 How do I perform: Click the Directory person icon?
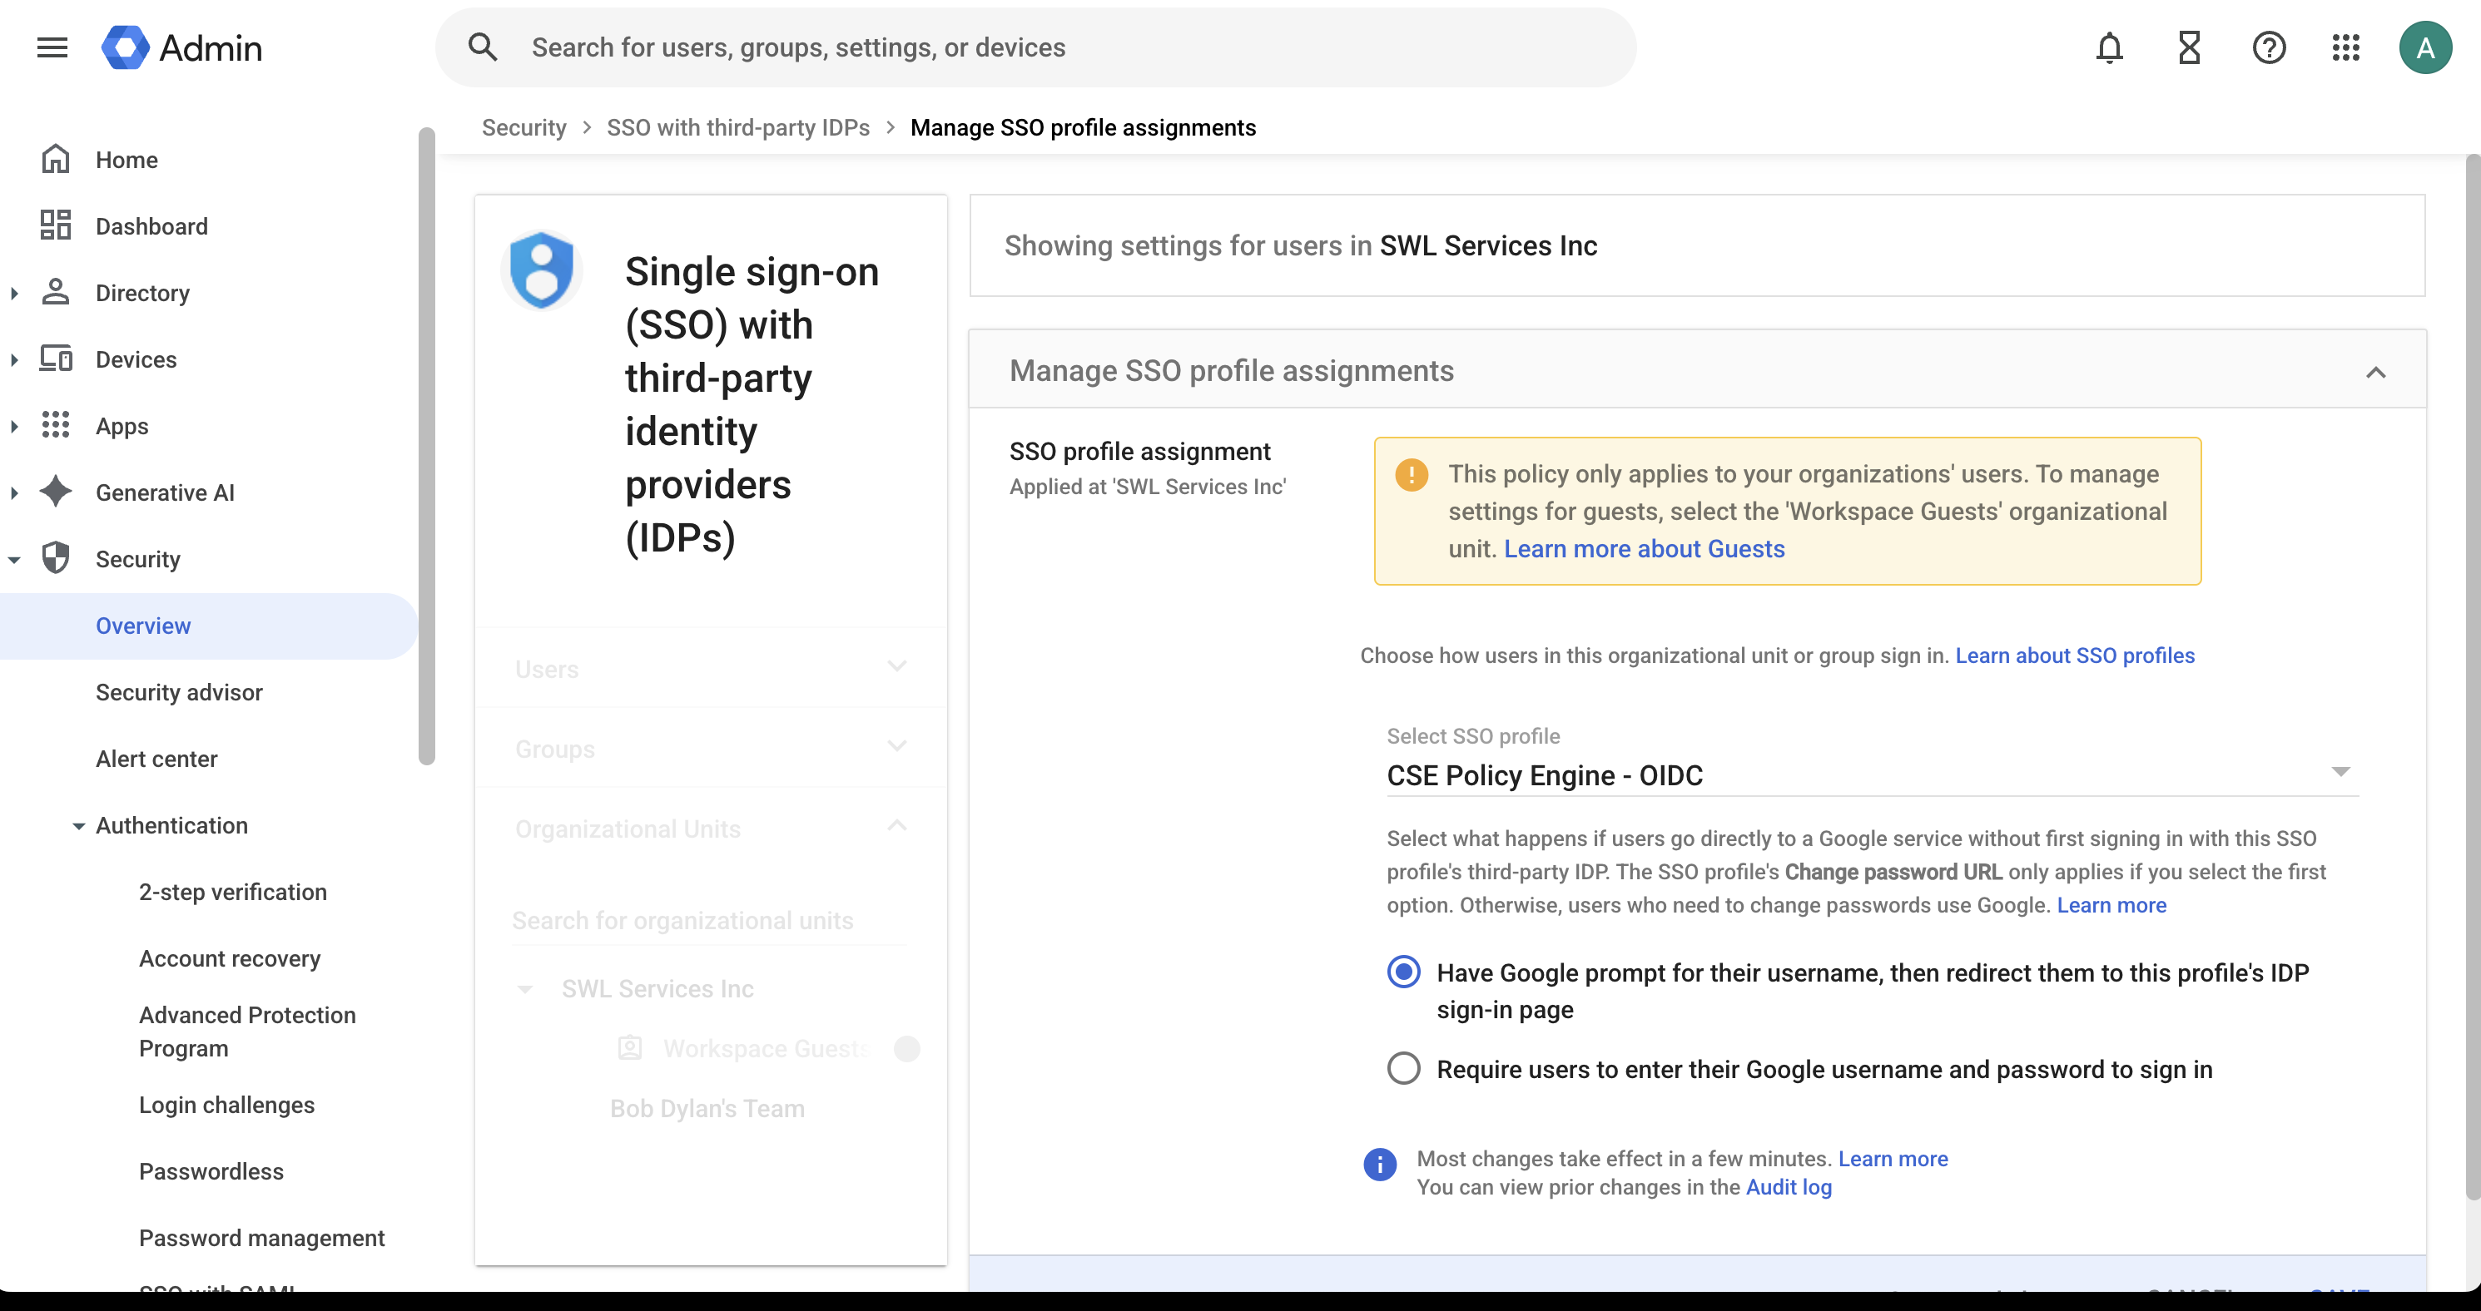[56, 292]
